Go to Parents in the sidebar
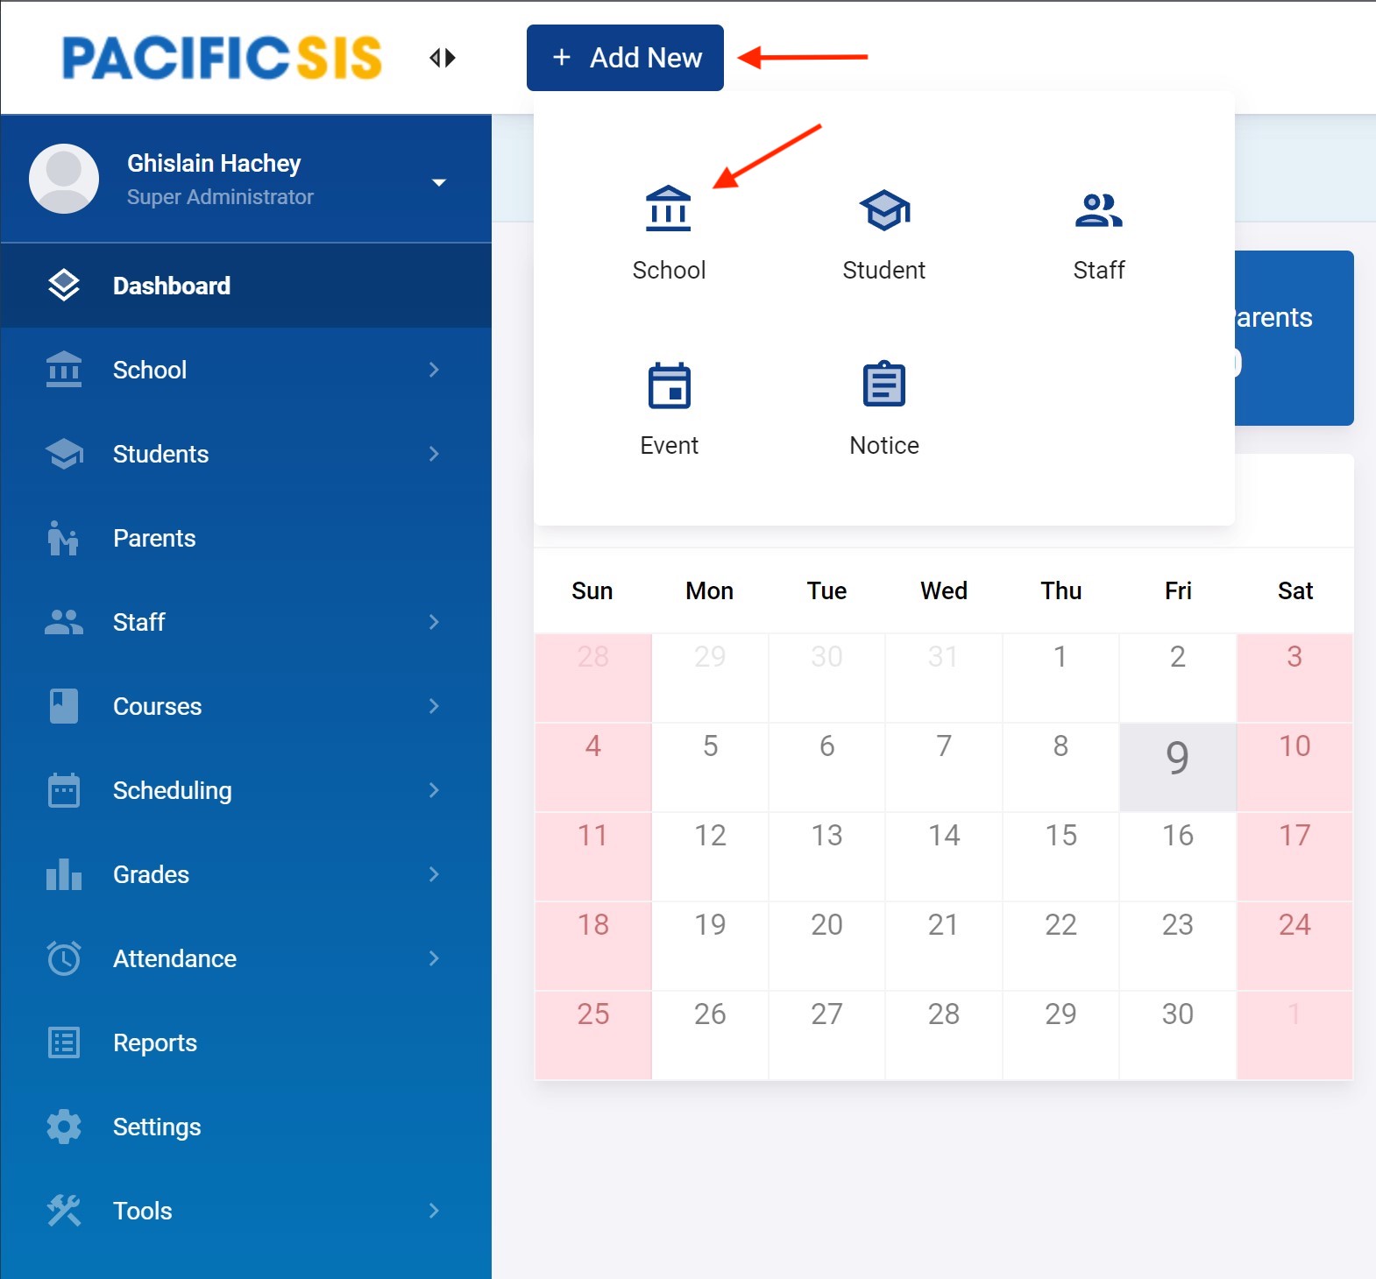This screenshot has width=1376, height=1279. click(x=154, y=538)
